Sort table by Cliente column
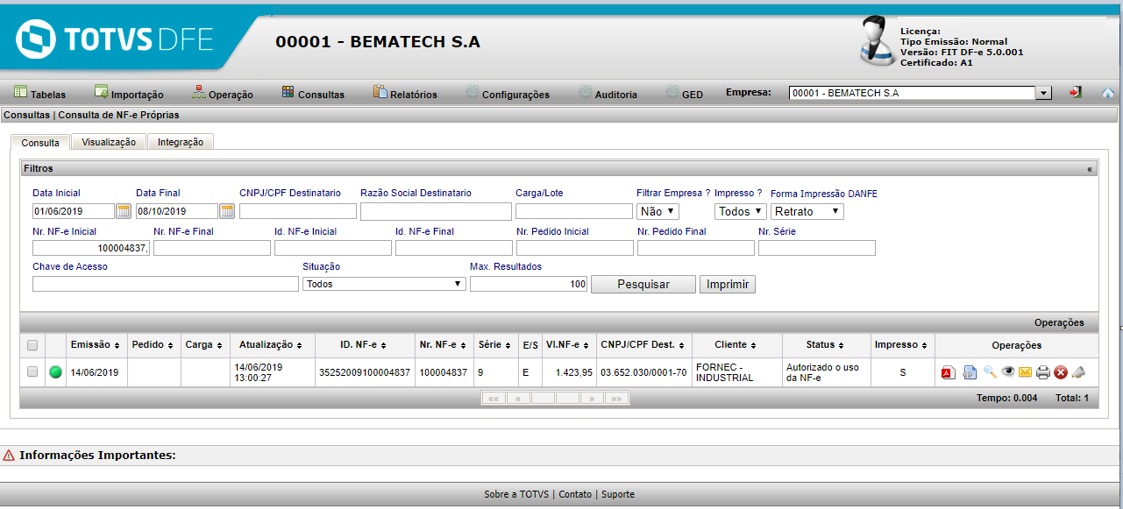1123x509 pixels. [736, 345]
